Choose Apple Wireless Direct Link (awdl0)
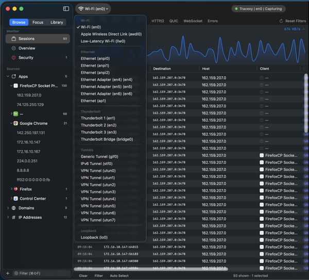The height and width of the screenshot is (280, 309). (110, 34)
